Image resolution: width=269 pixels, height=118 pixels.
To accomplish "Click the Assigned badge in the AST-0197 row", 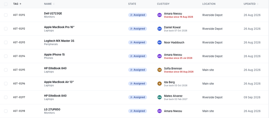I will point(138,97).
